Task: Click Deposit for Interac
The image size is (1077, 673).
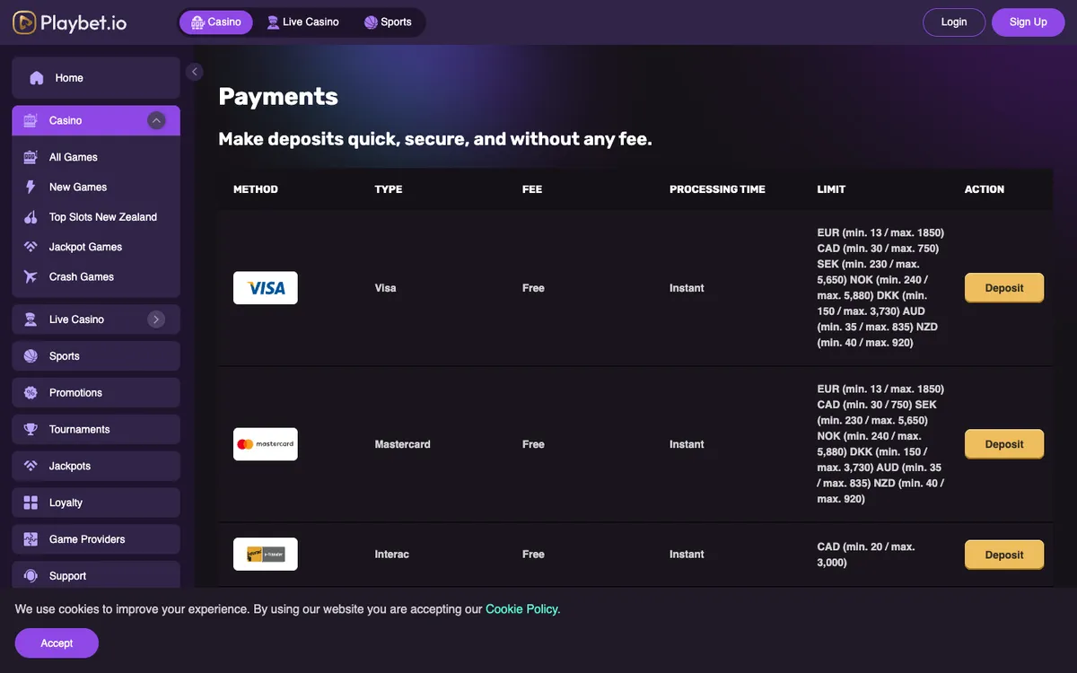Action: coord(1004,555)
